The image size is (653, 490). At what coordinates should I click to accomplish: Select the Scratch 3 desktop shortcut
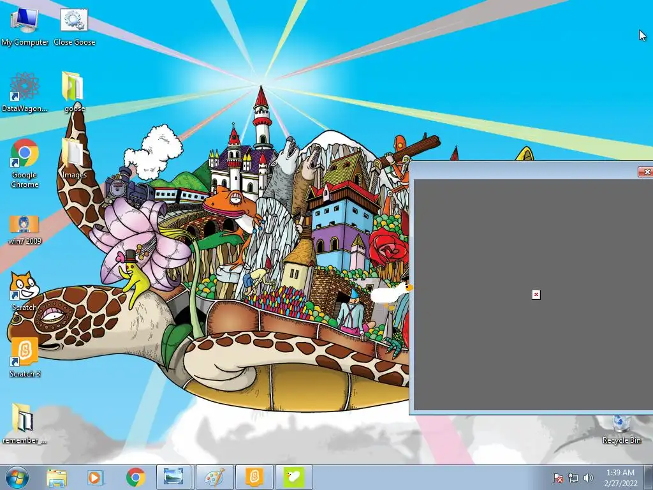[25, 357]
